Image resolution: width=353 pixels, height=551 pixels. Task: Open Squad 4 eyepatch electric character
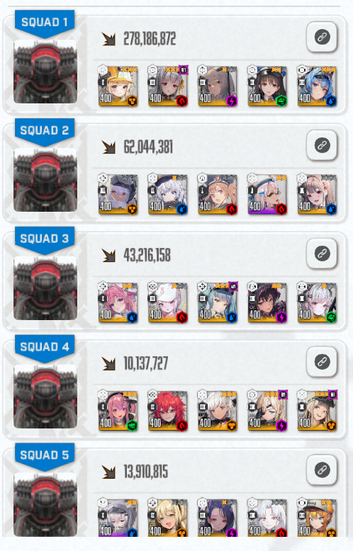coord(267,411)
